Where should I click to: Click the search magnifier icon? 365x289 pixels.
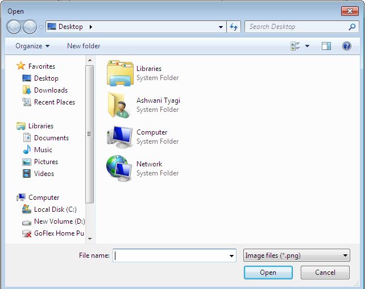[x=352, y=27]
